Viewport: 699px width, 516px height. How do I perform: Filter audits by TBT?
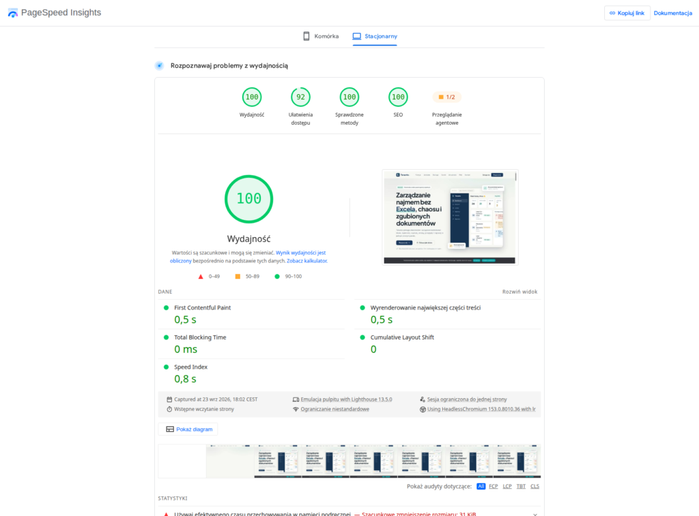[521, 486]
